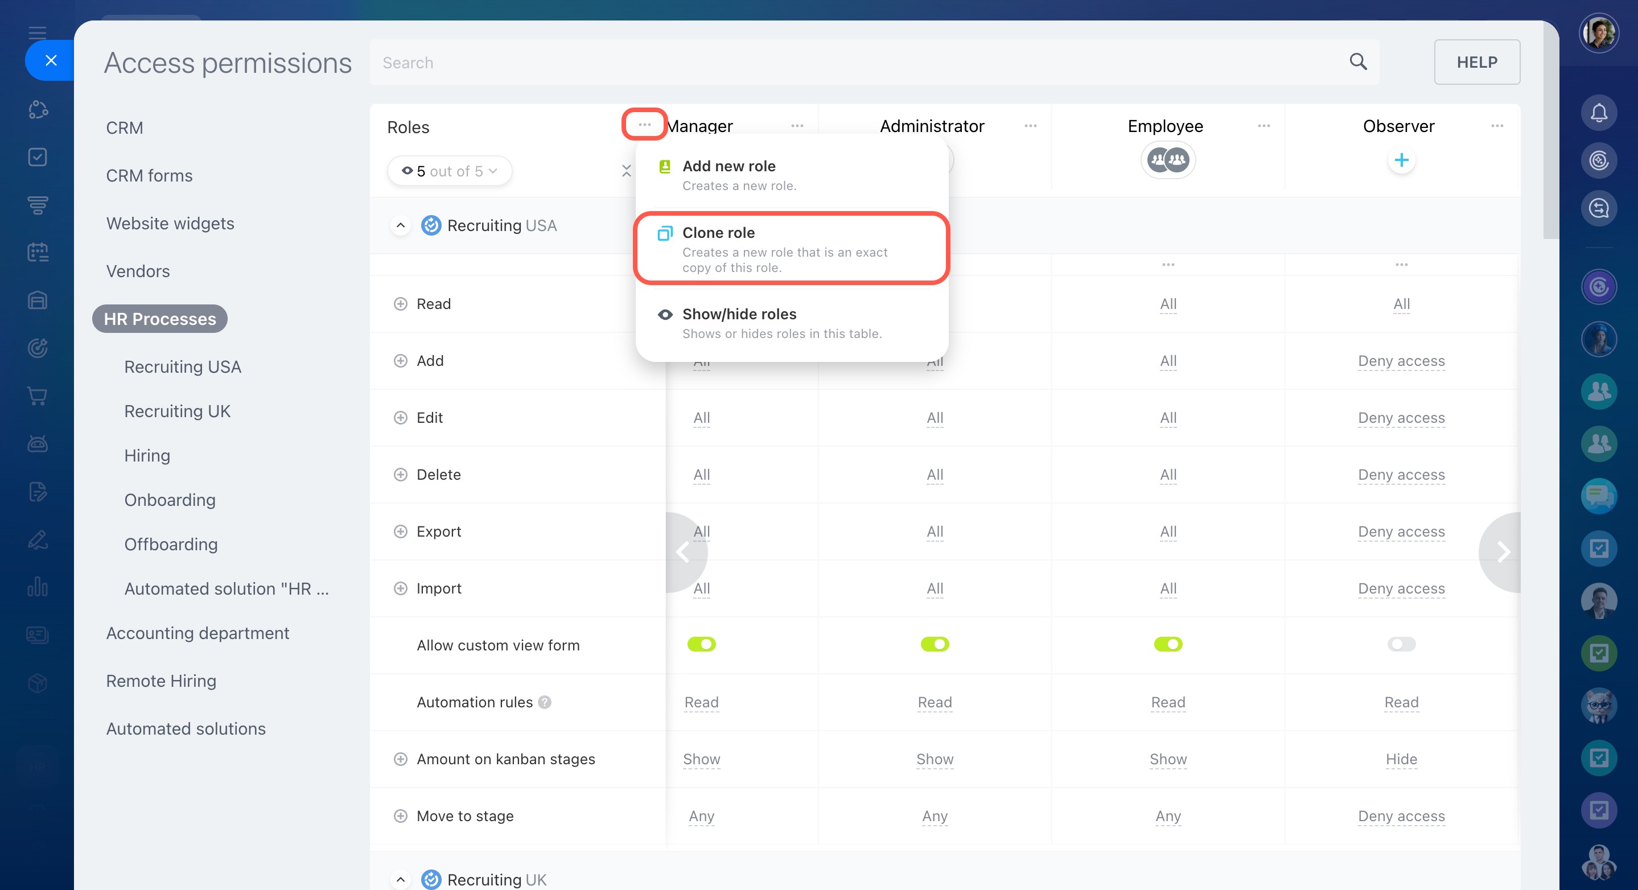The width and height of the screenshot is (1638, 890).
Task: Open shopping cart icon in sidebar
Action: click(38, 396)
